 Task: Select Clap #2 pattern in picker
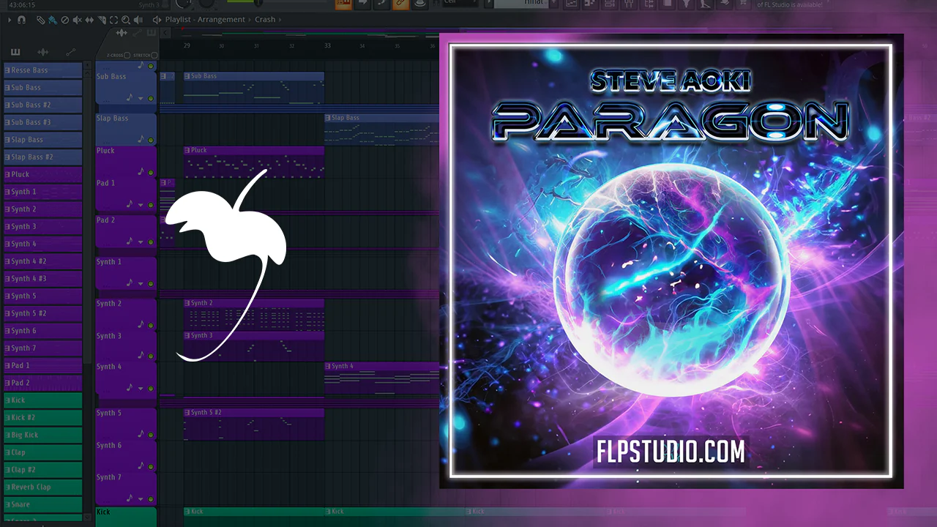coord(42,470)
